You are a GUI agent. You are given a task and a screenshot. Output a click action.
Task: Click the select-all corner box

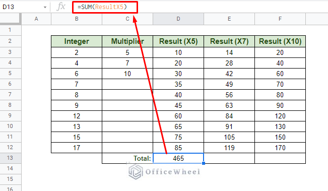[11, 19]
